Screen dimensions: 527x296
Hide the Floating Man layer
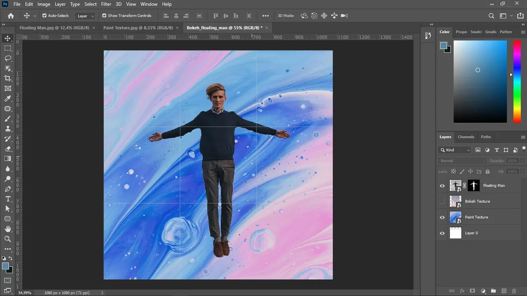pyautogui.click(x=442, y=186)
